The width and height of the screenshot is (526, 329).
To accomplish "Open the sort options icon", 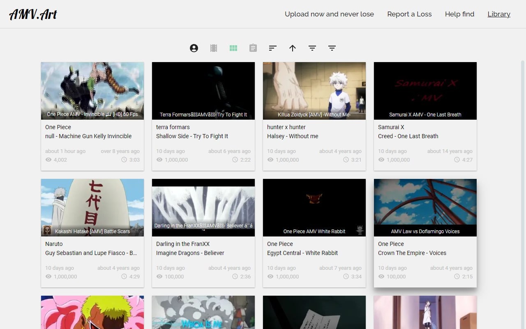I will 272,48.
